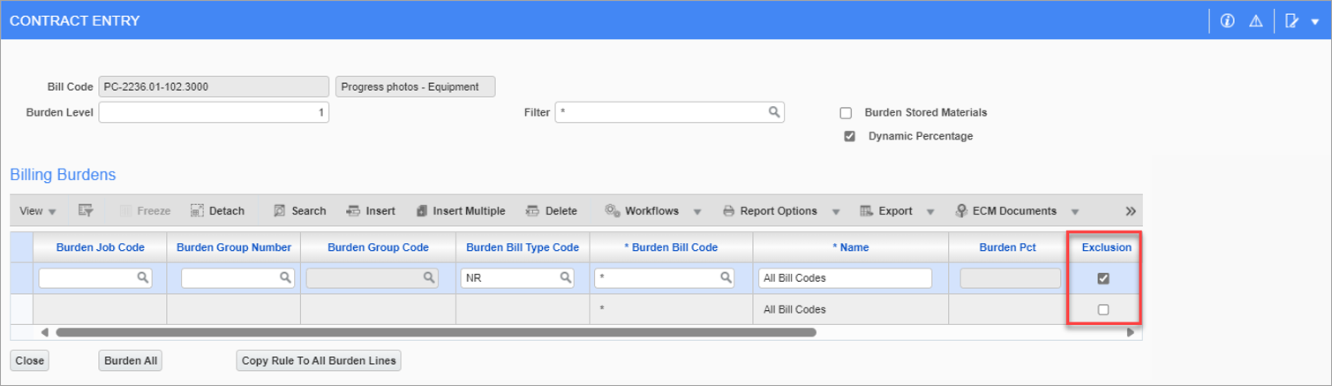
Task: Sort by Name column header
Action: [851, 247]
